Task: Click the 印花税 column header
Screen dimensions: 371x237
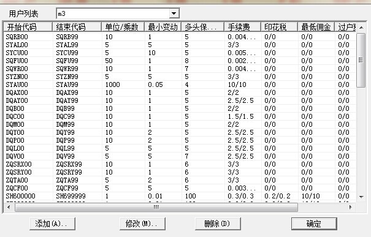Action: click(x=279, y=27)
